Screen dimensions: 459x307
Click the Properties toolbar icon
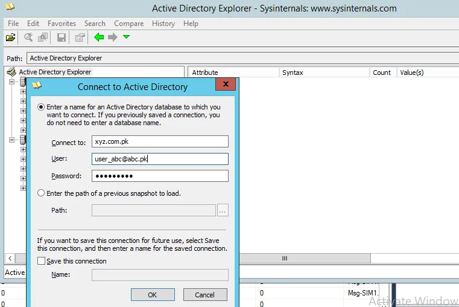click(80, 37)
